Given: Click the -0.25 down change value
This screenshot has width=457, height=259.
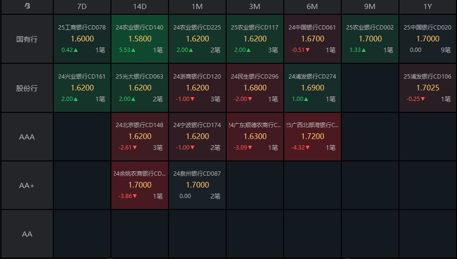Looking at the screenshot, I should pyautogui.click(x=416, y=99).
